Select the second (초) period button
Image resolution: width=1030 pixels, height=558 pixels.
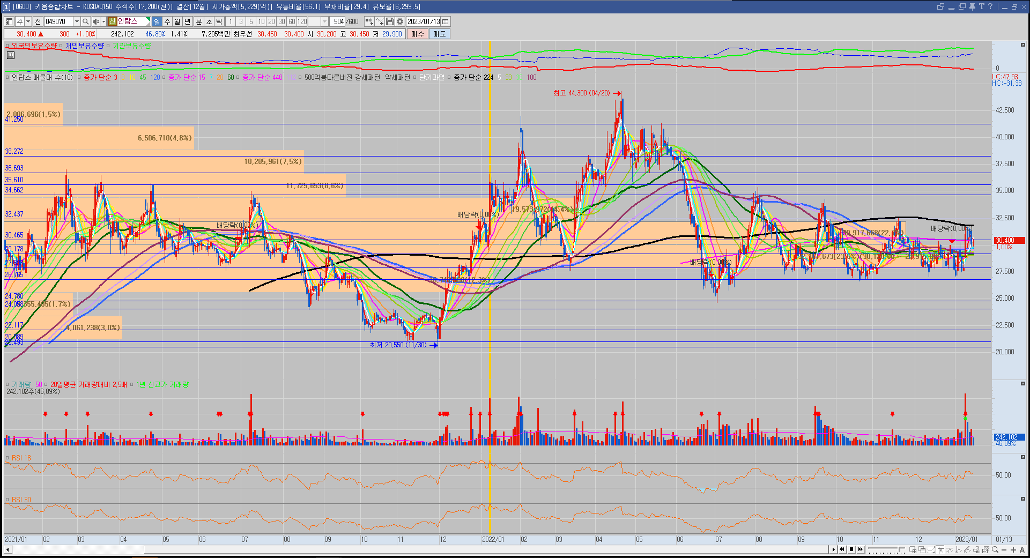(x=209, y=21)
